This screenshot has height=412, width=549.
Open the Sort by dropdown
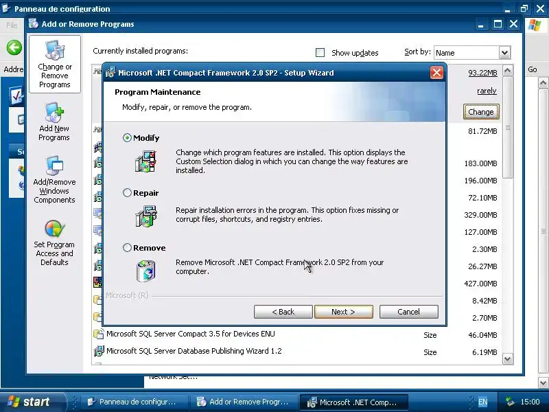(x=504, y=53)
